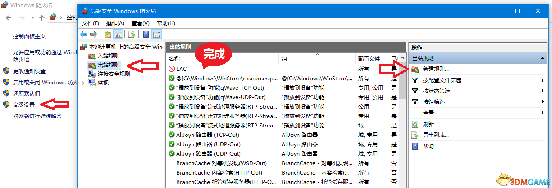Image resolution: width=552 pixels, height=188 pixels.
Task: Click 导出列表... text in actions pane
Action: point(436,135)
